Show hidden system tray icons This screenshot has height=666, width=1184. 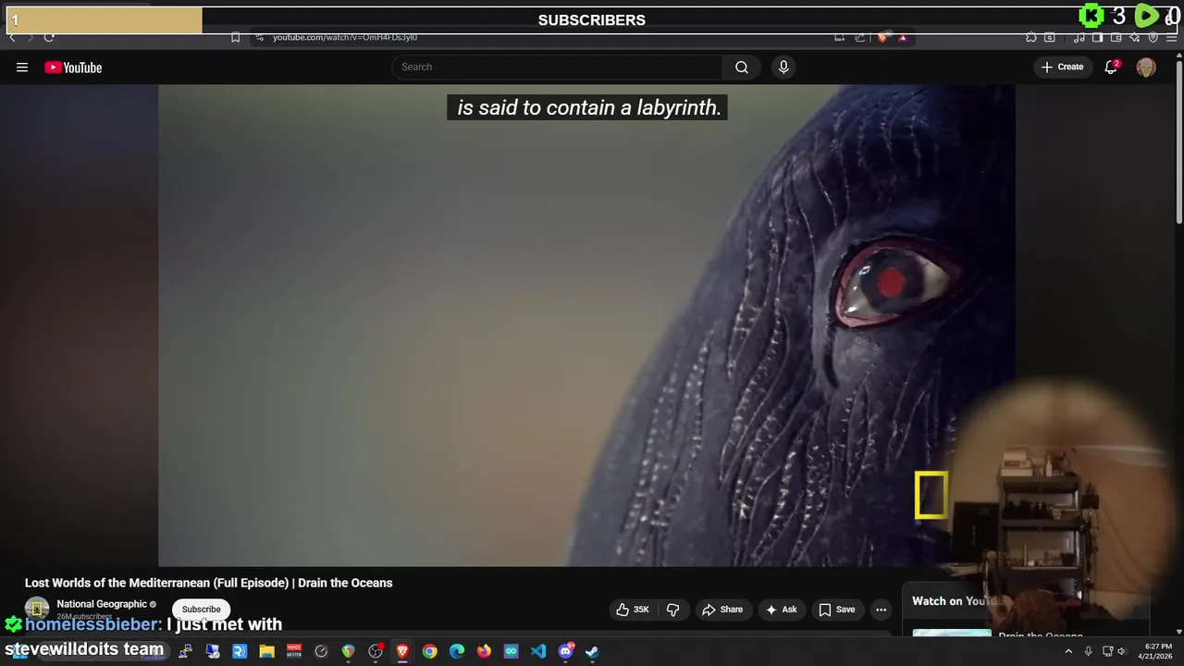tap(1068, 651)
